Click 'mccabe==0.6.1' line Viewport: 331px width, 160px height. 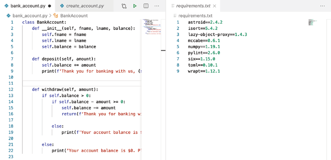pos(204,40)
